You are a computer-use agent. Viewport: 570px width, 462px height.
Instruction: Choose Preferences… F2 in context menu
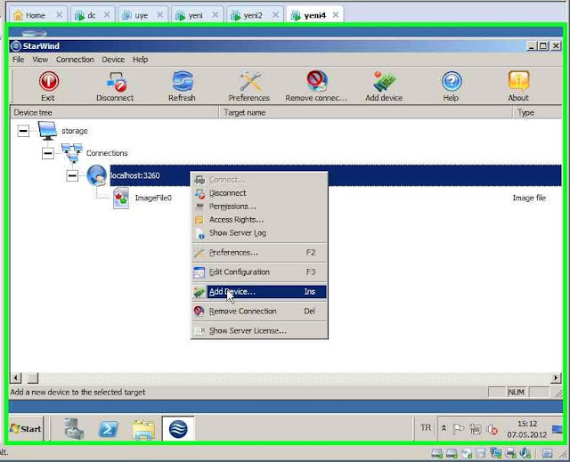click(259, 253)
